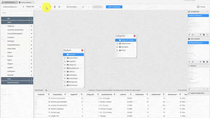Select the Order Details table
The width and height of the screenshot is (210, 118).
(x=11, y=49)
